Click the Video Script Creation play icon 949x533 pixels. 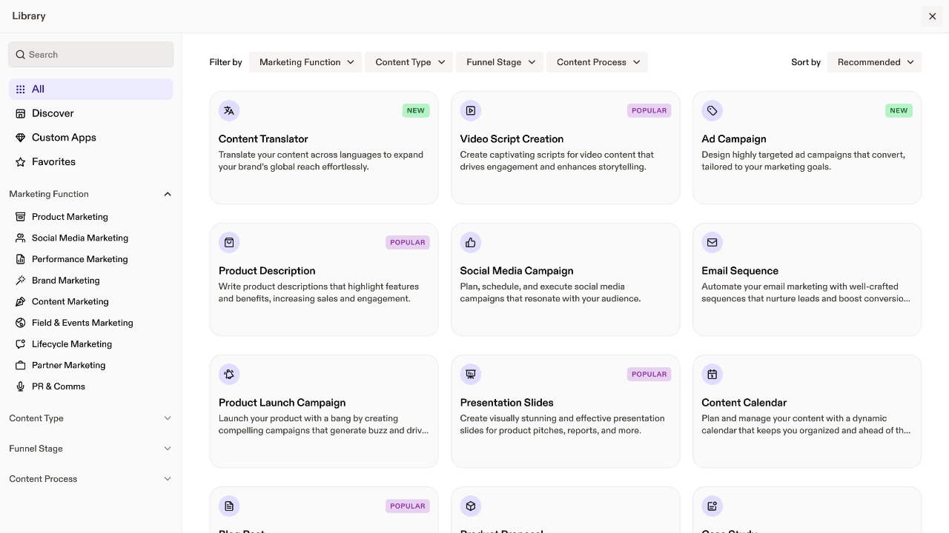pos(470,111)
